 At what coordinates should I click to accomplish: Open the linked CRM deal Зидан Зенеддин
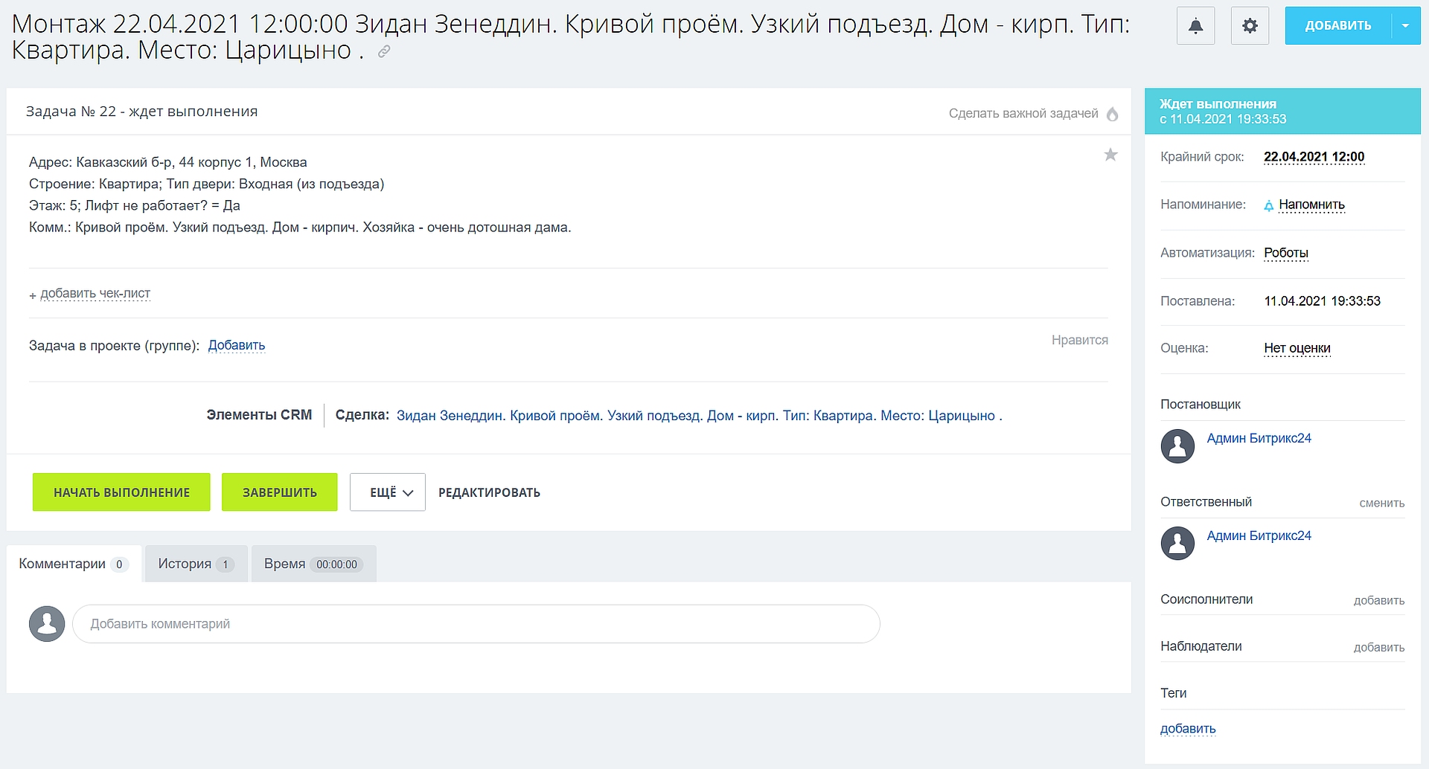pyautogui.click(x=699, y=416)
